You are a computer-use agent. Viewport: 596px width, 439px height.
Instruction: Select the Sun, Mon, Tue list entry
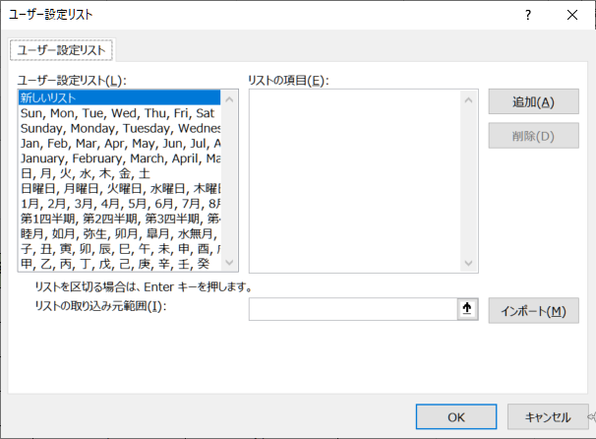point(117,113)
